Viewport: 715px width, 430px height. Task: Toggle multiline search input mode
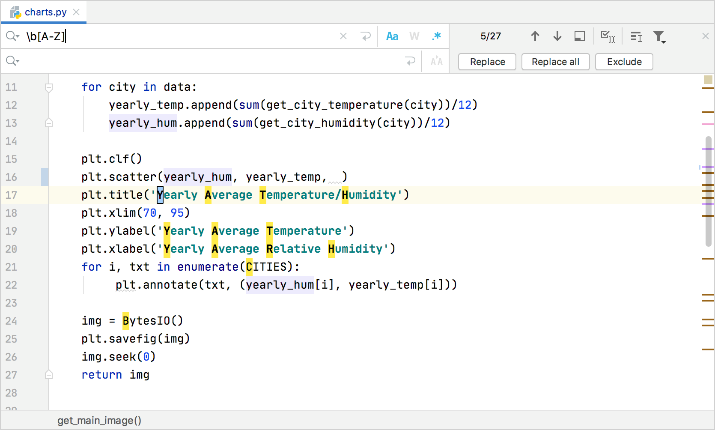636,37
